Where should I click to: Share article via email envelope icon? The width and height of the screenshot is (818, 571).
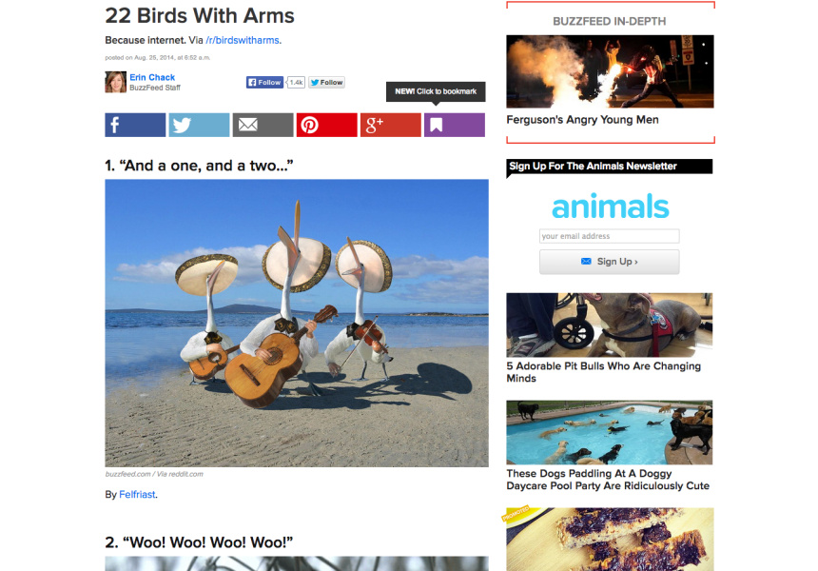click(x=263, y=126)
